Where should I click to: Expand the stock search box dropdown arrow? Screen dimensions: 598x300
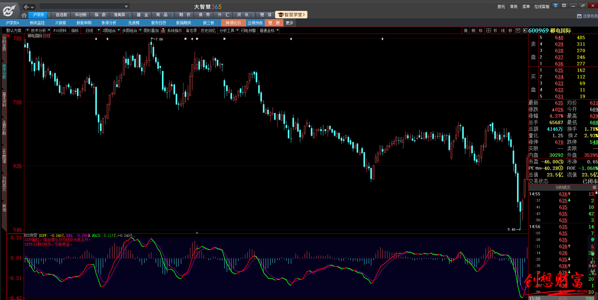click(x=126, y=7)
